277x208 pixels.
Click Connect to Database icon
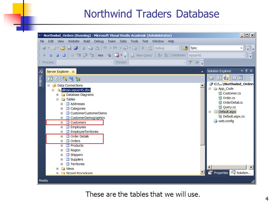click(65, 79)
